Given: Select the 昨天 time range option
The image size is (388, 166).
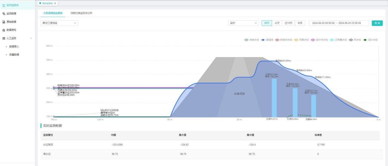Looking at the screenshot, I should (267, 23).
